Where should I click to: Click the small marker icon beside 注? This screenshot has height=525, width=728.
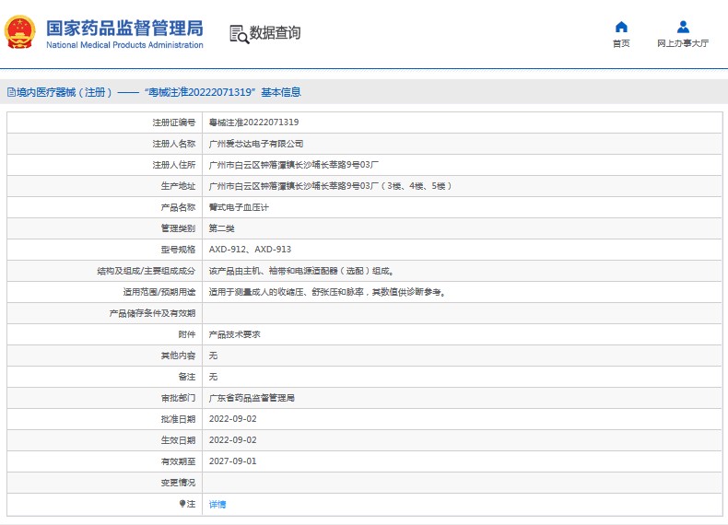point(182,504)
